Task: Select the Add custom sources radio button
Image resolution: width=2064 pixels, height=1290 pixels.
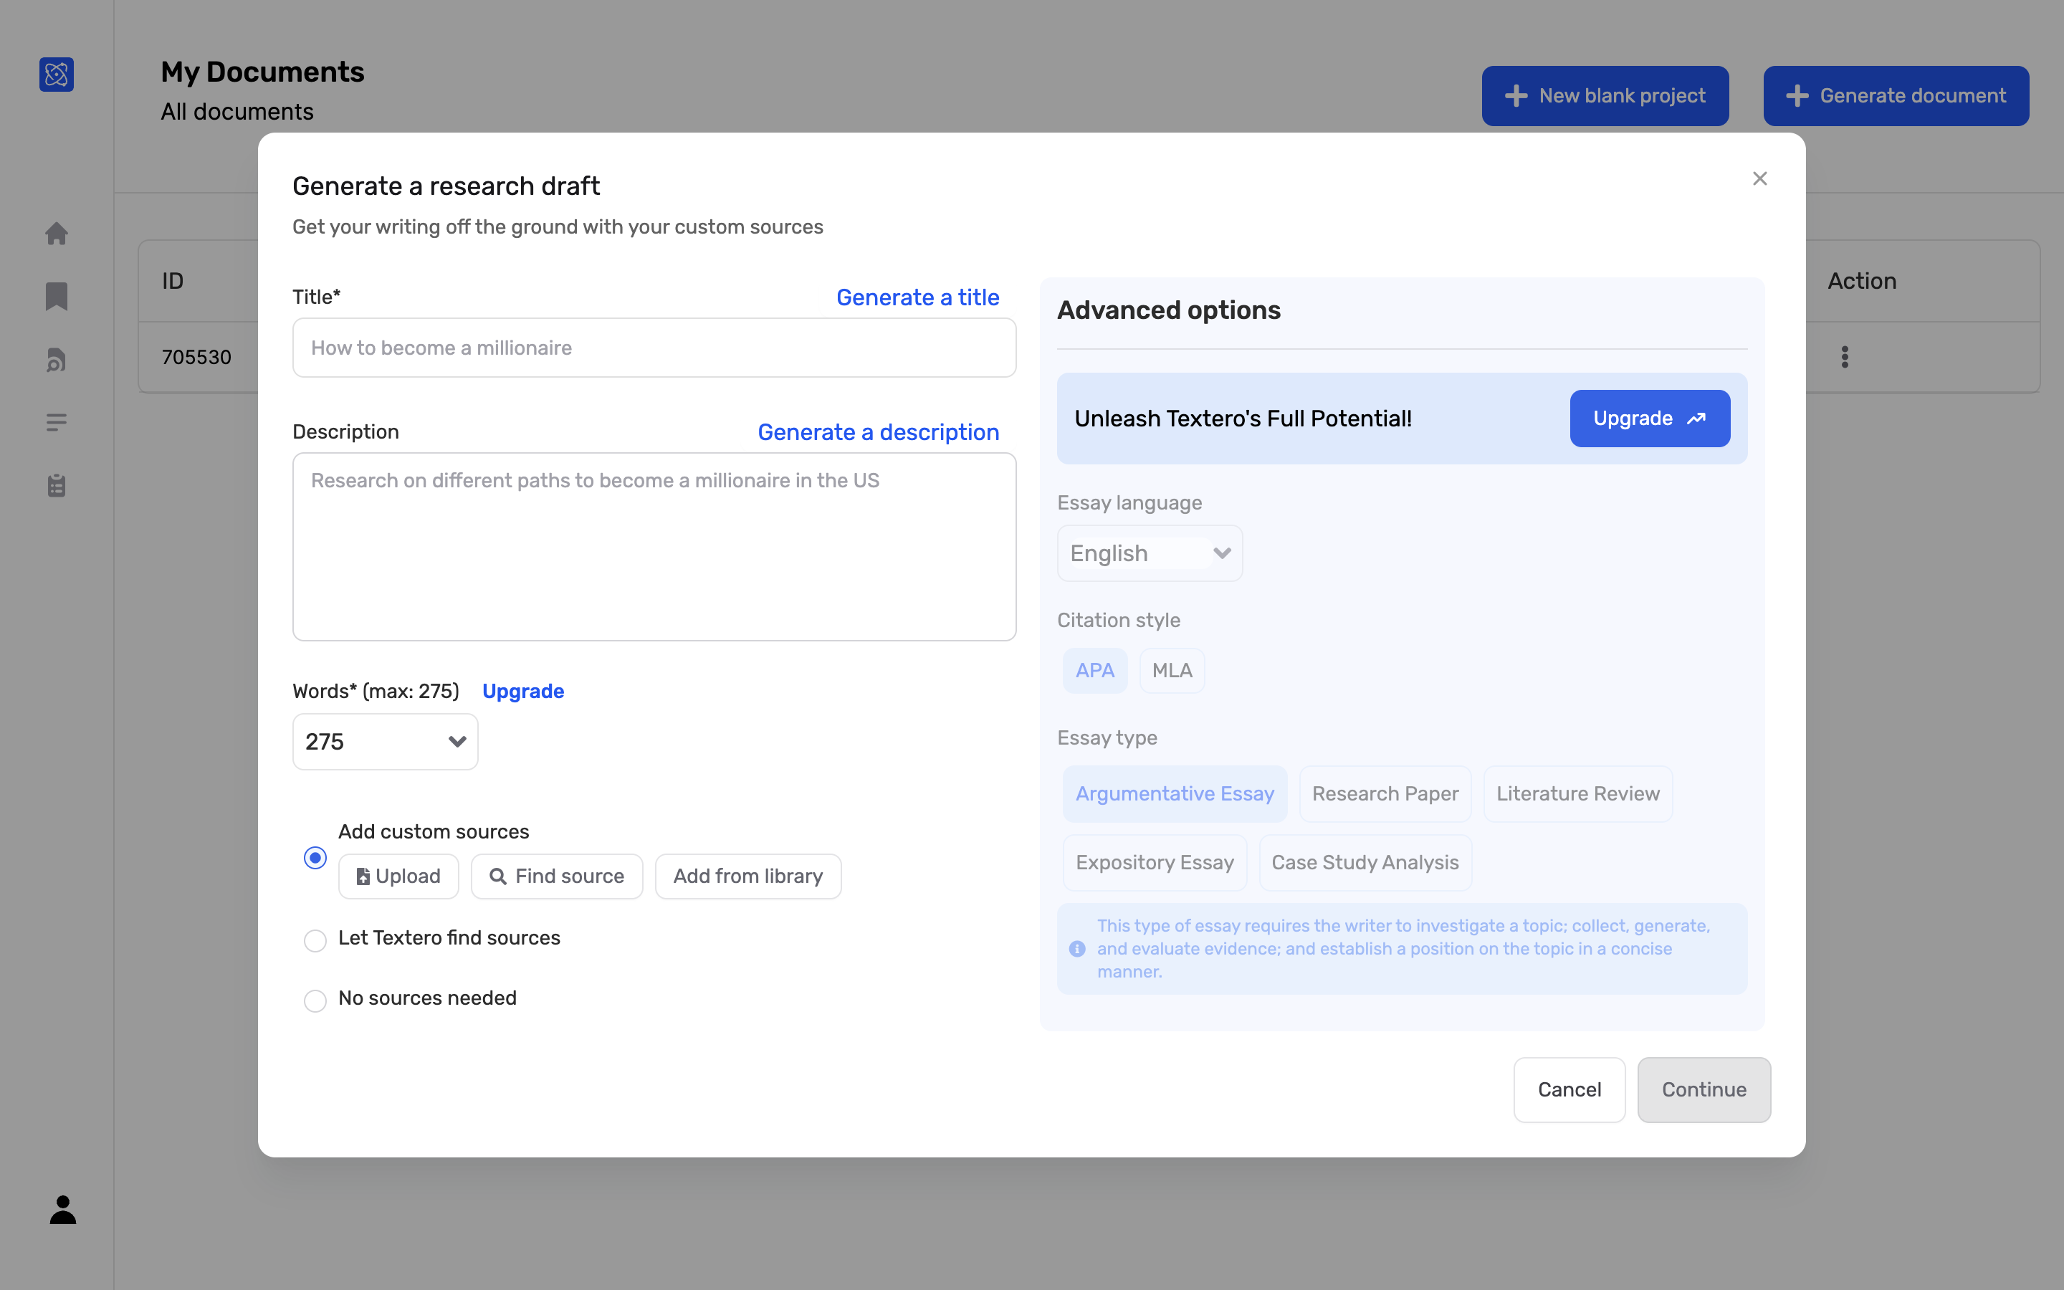Action: click(315, 857)
